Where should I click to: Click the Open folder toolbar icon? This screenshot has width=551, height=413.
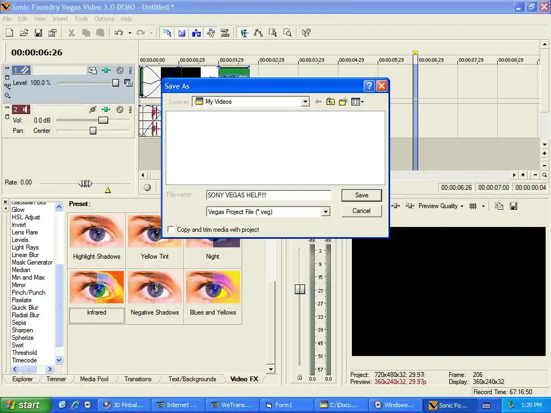[x=24, y=33]
